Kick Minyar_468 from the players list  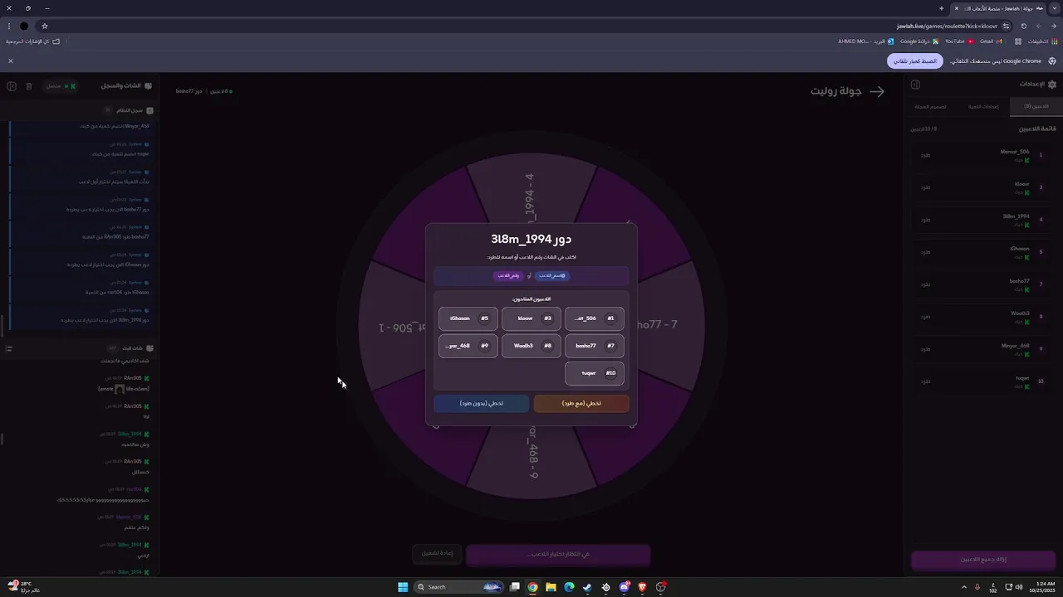[x=926, y=349]
